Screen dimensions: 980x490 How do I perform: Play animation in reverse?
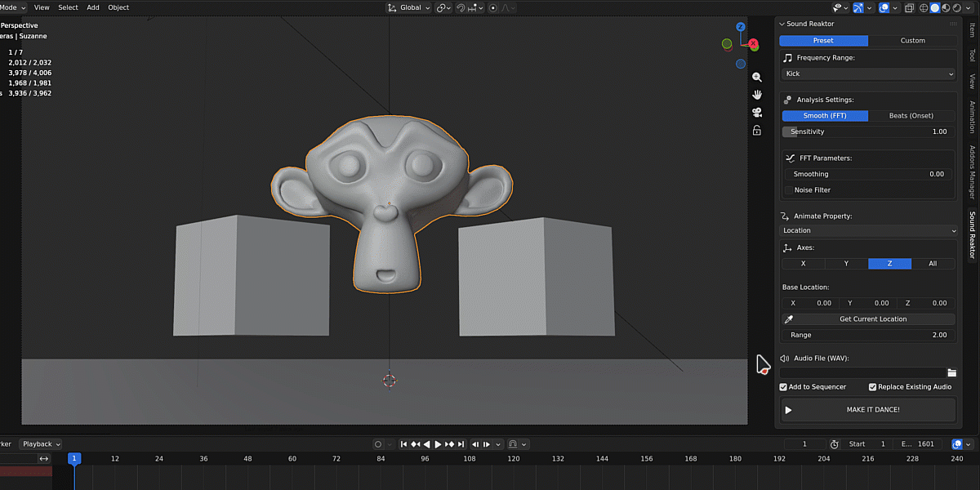426,444
